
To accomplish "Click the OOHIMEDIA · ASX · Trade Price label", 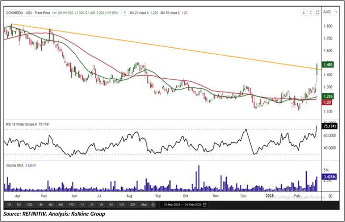I will [28, 13].
